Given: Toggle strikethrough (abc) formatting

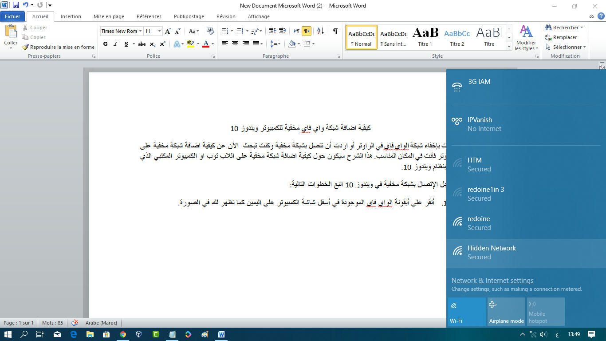Looking at the screenshot, I should point(142,44).
